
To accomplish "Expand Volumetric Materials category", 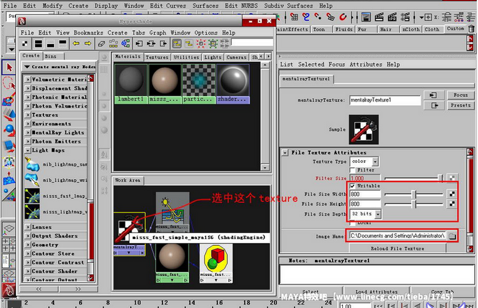I will tap(28, 79).
